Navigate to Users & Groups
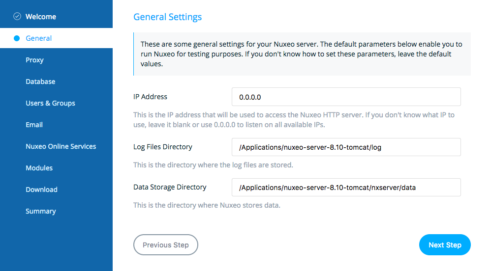This screenshot has height=271, width=491. (50, 103)
